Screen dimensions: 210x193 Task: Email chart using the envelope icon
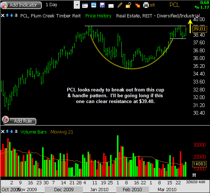click(111, 6)
